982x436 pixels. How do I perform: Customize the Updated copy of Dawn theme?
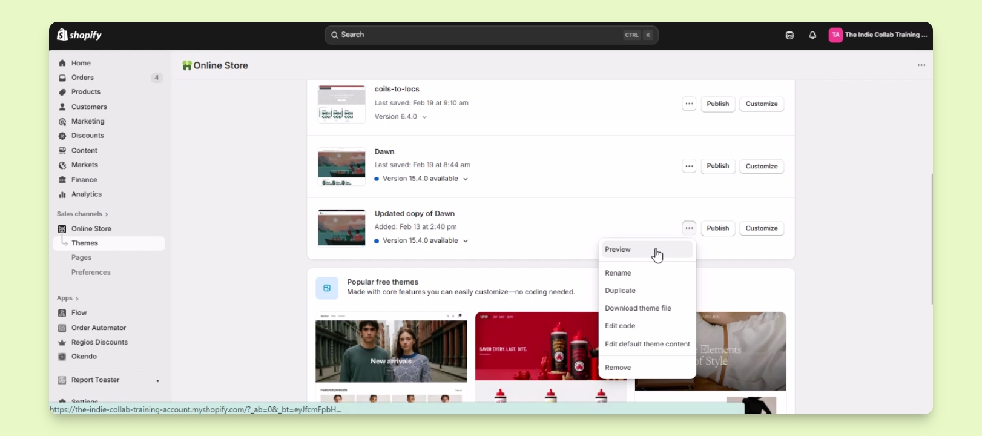pyautogui.click(x=762, y=228)
